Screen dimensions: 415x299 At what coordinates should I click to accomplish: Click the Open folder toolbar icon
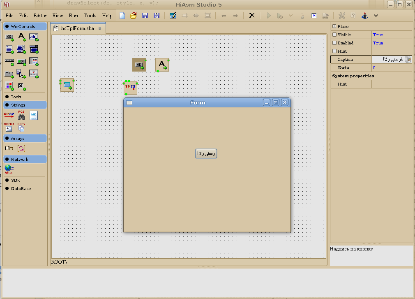[134, 16]
